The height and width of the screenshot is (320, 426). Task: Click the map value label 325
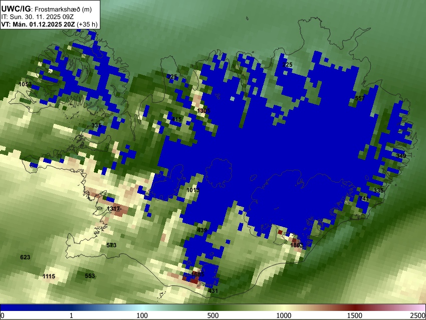tap(172, 77)
